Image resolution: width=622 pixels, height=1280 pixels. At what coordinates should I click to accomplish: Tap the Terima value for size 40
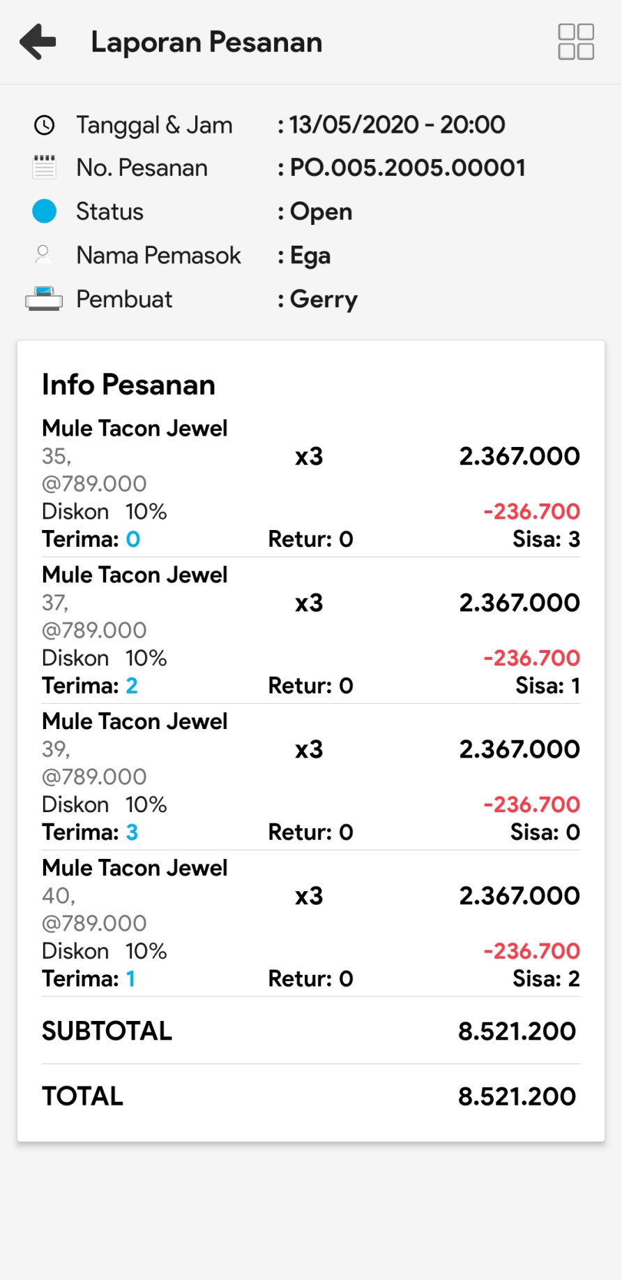(x=130, y=979)
